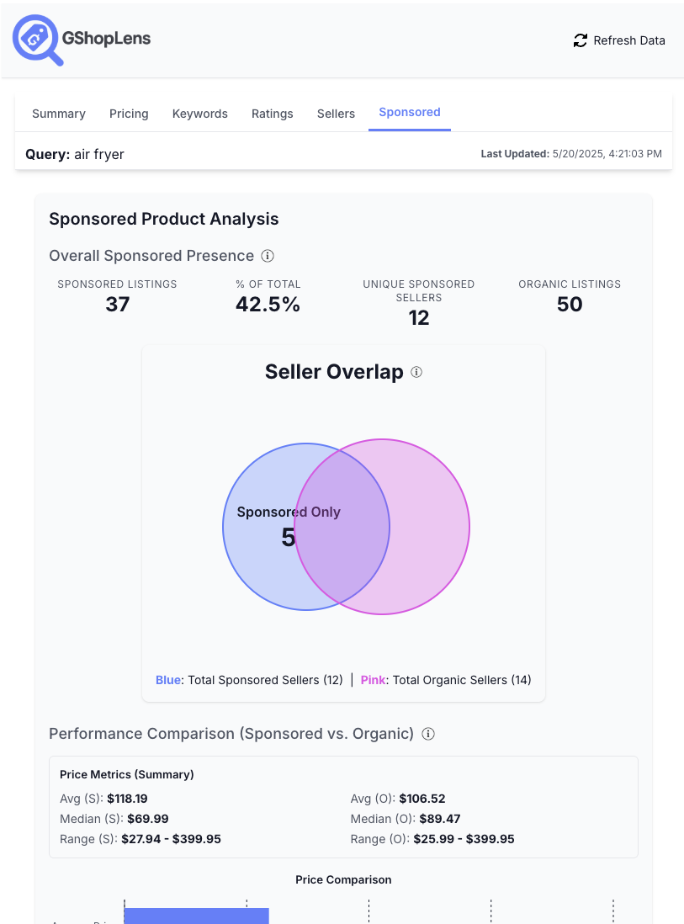
Task: Select the pink organic-only Venn region
Action: tap(429, 528)
